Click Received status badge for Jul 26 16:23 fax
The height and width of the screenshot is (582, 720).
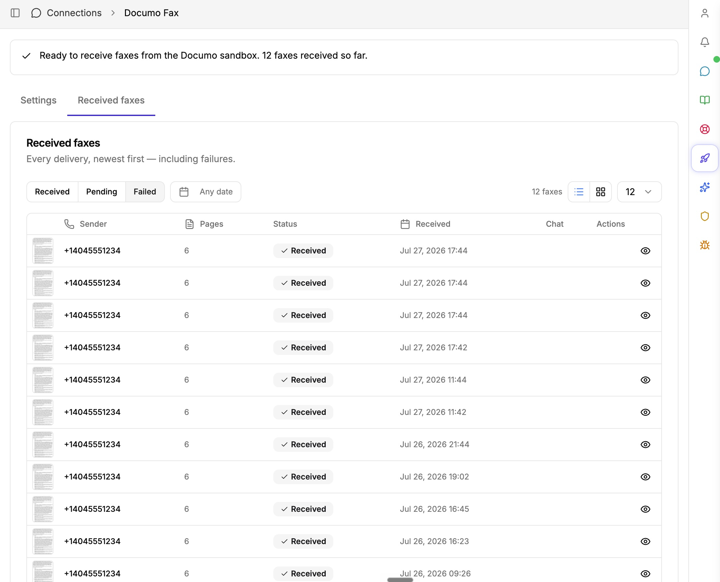pyautogui.click(x=303, y=541)
